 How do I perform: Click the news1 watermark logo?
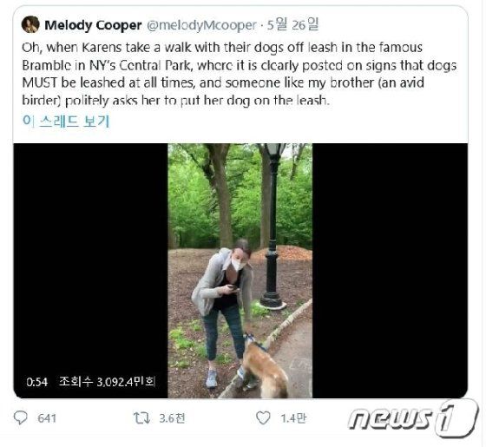(413, 418)
